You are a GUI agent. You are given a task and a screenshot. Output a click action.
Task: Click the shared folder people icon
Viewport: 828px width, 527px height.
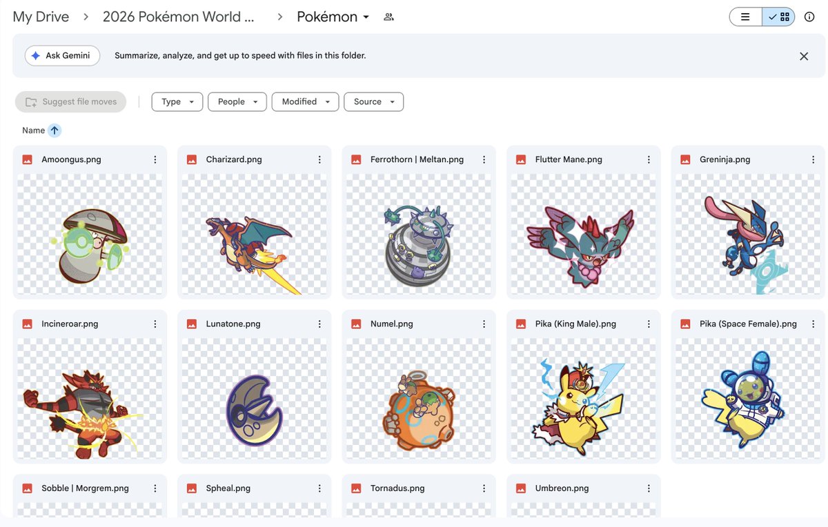pyautogui.click(x=388, y=17)
